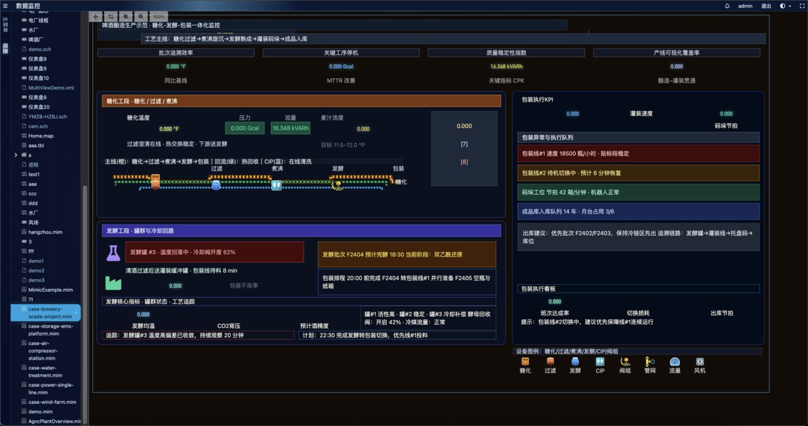
Task: Click the 质量稳定性指数 KPI header
Action: pos(506,53)
